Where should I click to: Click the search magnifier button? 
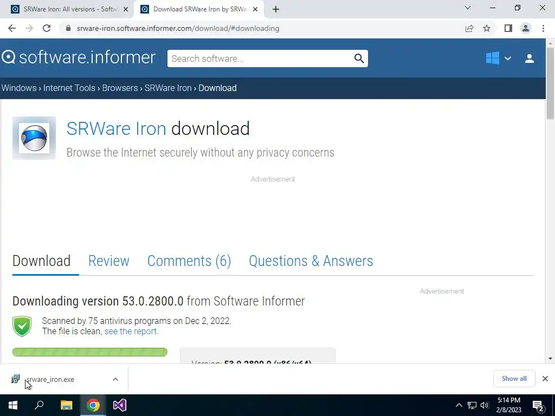click(359, 58)
